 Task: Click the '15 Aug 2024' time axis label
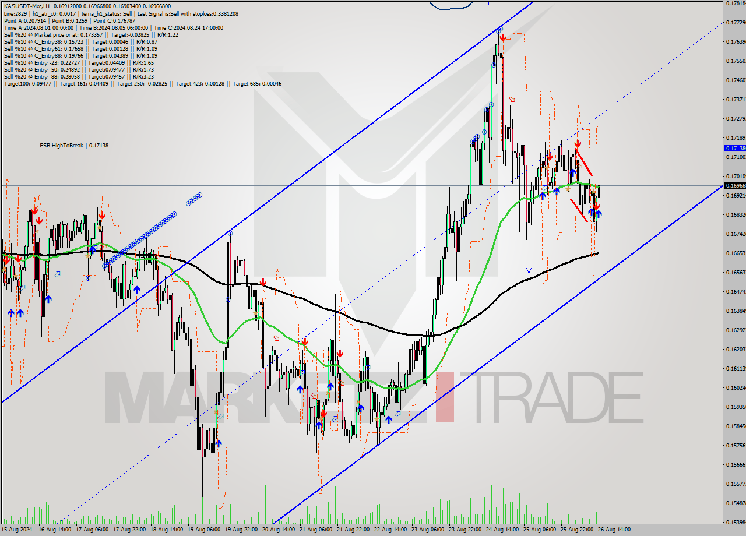[x=16, y=530]
